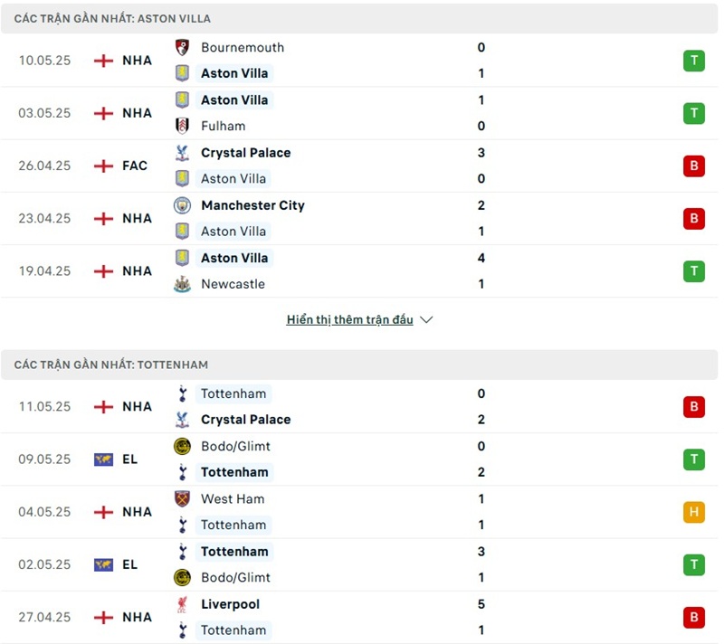Click the Fulham club crest icon
724x644 pixels.
[x=182, y=126]
